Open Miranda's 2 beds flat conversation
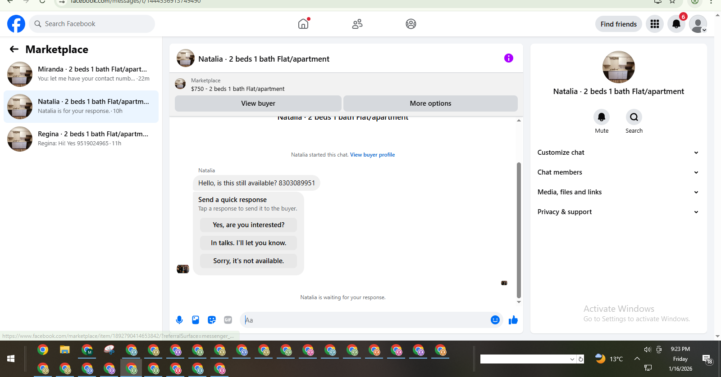 click(x=81, y=74)
